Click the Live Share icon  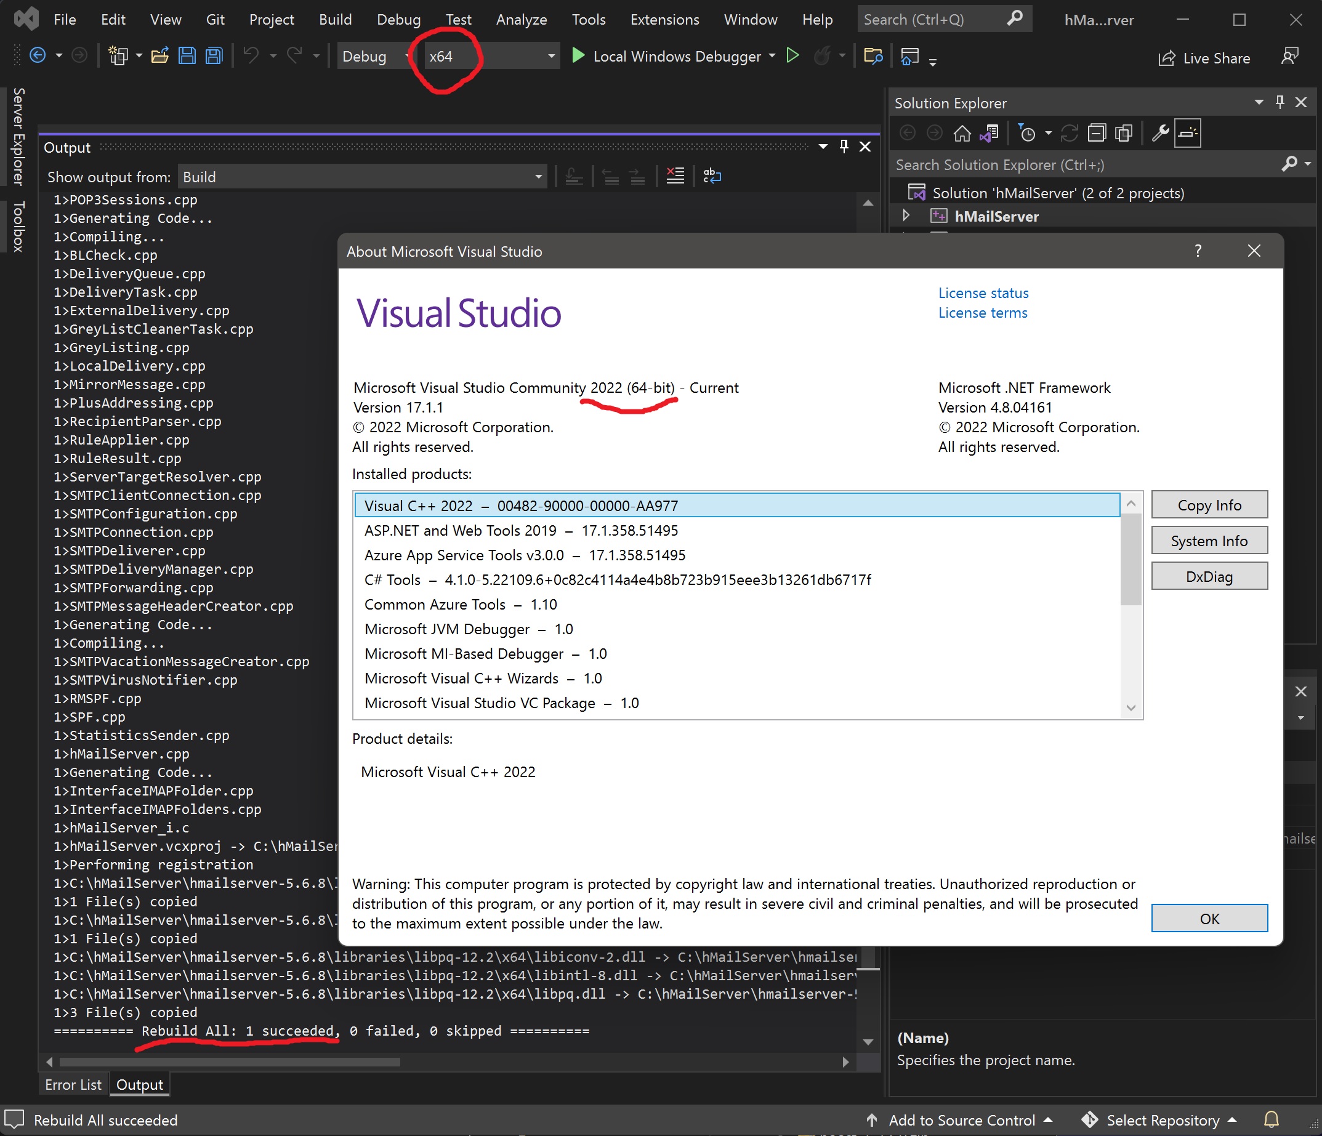pyautogui.click(x=1167, y=57)
